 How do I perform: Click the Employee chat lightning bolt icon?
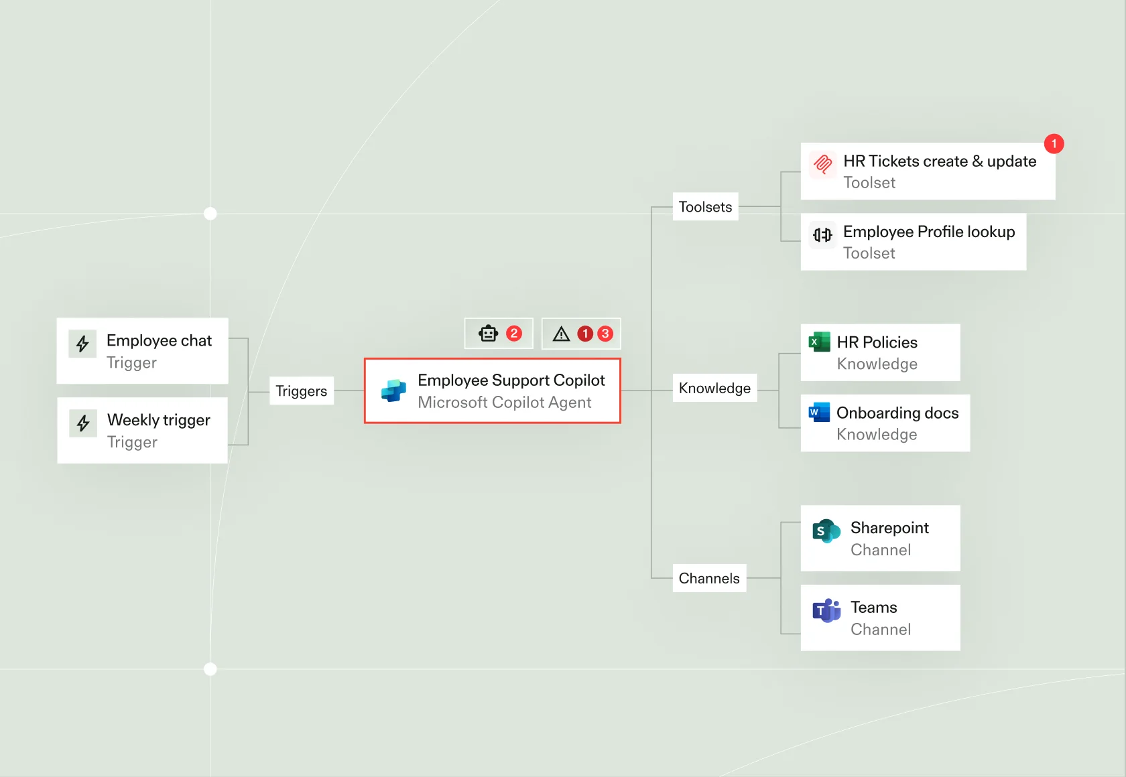(82, 344)
